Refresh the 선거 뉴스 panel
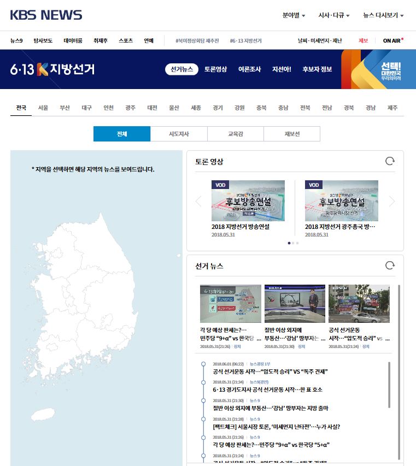The width and height of the screenshot is (416, 466). pyautogui.click(x=390, y=266)
